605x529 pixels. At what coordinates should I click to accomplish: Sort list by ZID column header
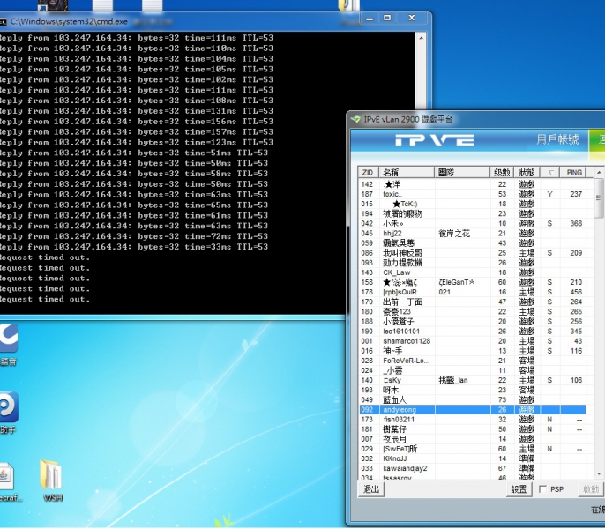click(x=369, y=172)
